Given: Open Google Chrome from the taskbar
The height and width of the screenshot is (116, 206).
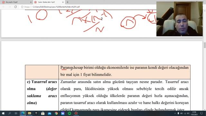Looking at the screenshot, I should (x=56, y=113).
